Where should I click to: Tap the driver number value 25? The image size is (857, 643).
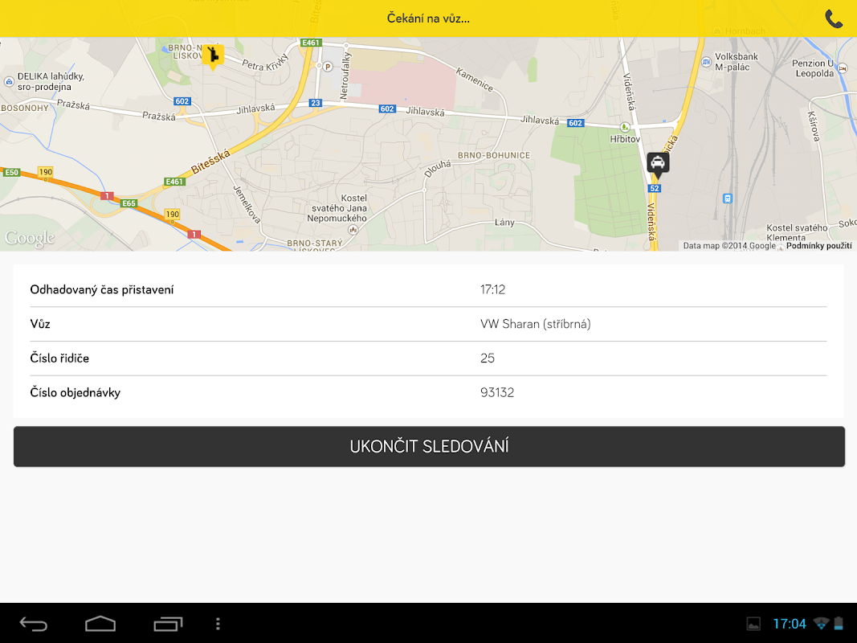coord(488,358)
